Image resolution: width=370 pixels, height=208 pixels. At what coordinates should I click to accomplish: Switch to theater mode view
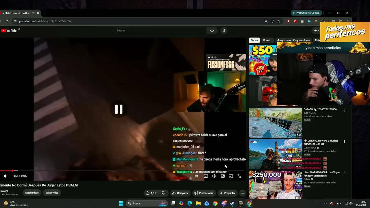pos(223,176)
